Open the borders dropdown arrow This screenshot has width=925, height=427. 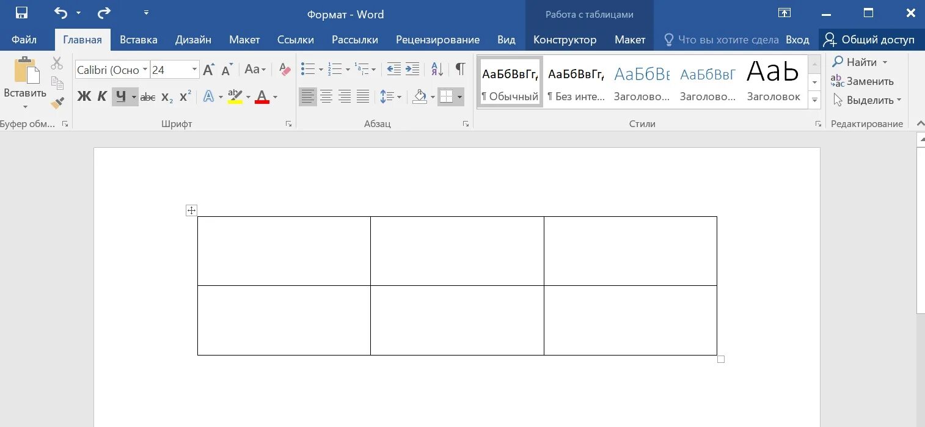pyautogui.click(x=459, y=97)
